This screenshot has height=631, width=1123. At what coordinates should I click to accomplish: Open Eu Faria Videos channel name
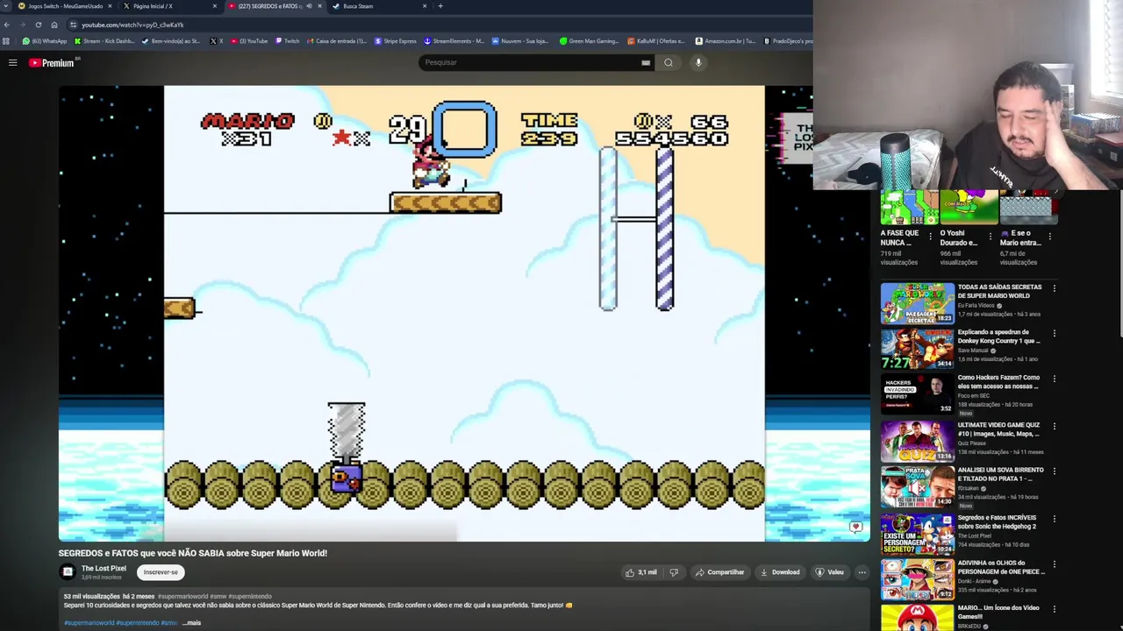click(x=977, y=305)
